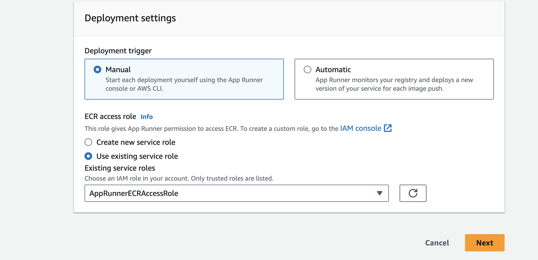Select the Manual deployment trigger radio
This screenshot has height=260, width=538.
pos(97,69)
